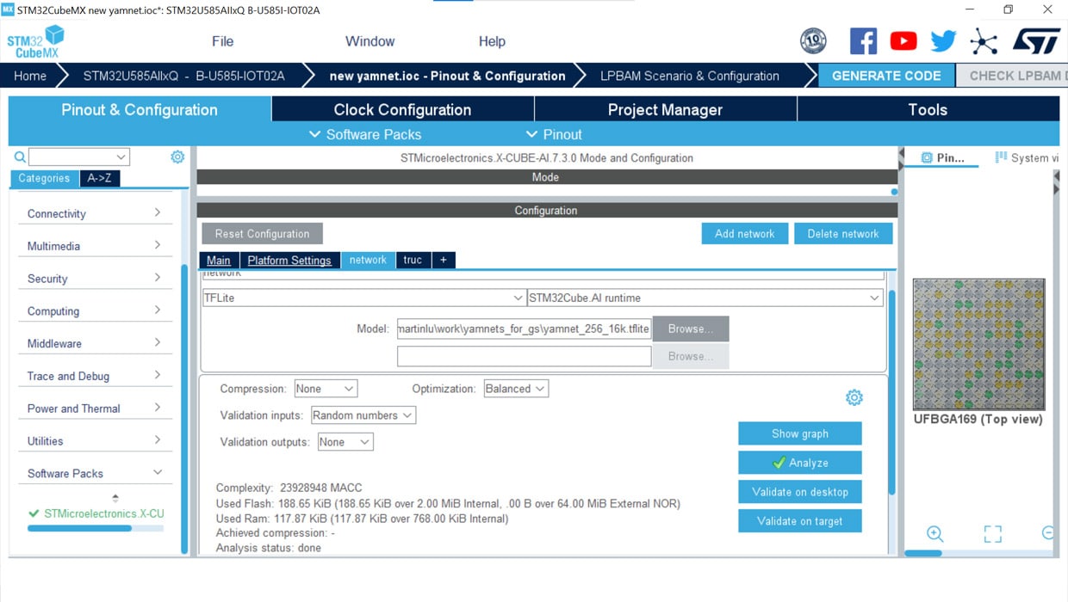Open the File menu
Image resolution: width=1068 pixels, height=602 pixels.
[x=222, y=41]
